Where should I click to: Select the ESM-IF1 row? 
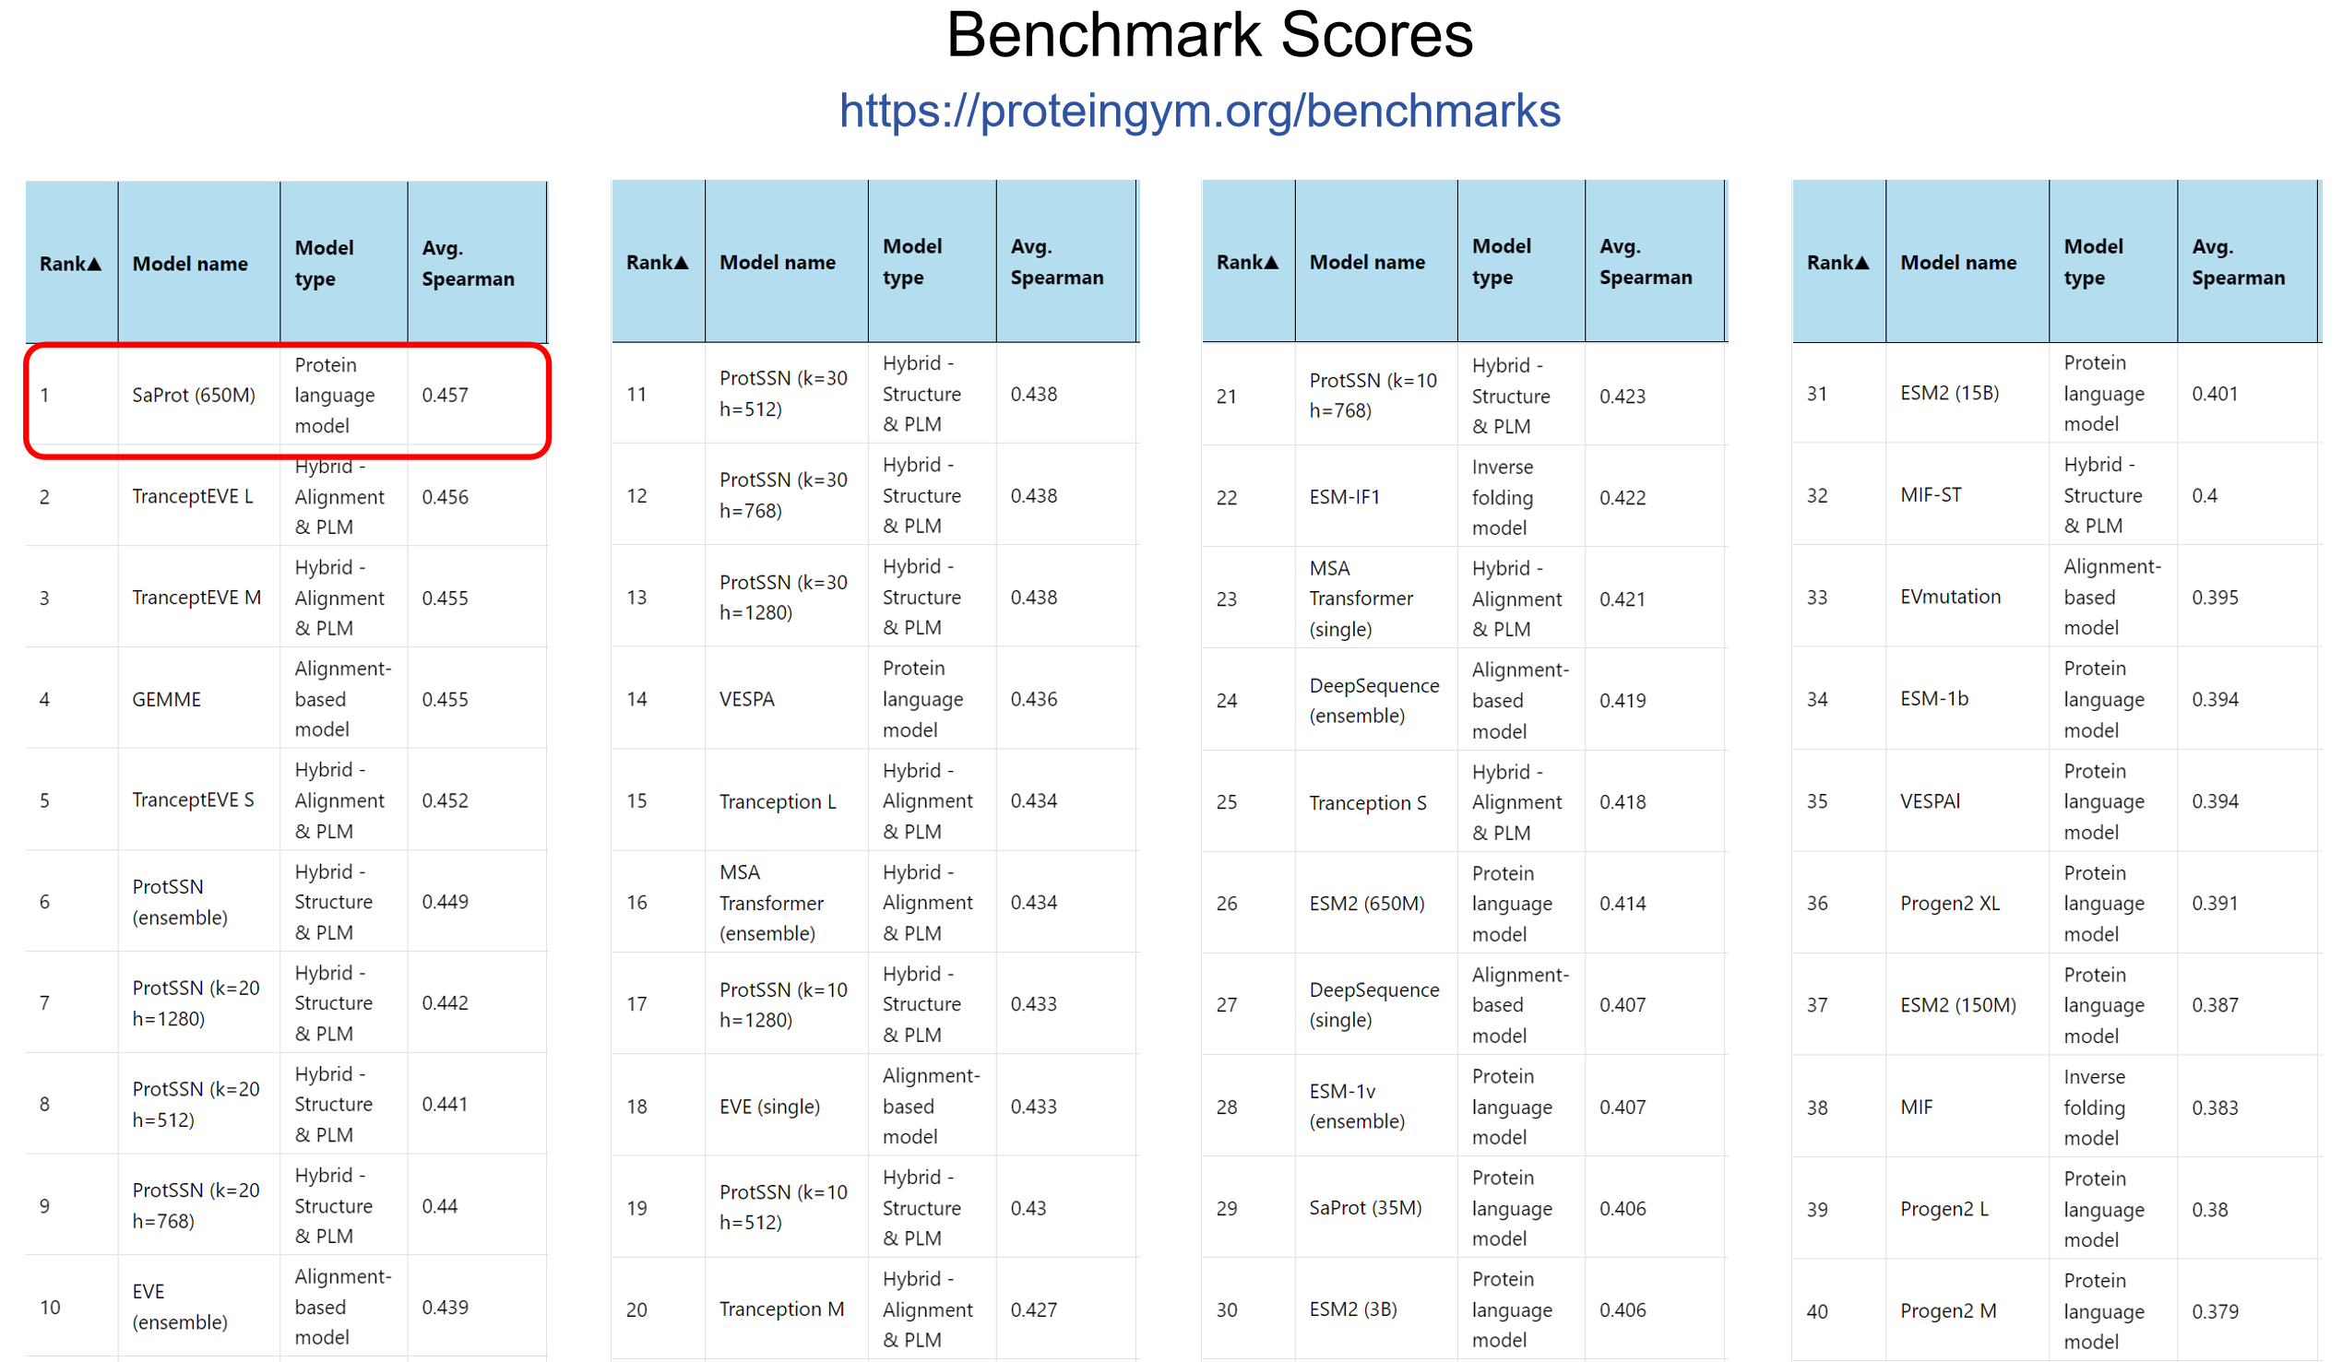1344,498
